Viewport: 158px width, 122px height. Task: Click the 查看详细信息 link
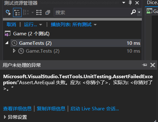17,108
